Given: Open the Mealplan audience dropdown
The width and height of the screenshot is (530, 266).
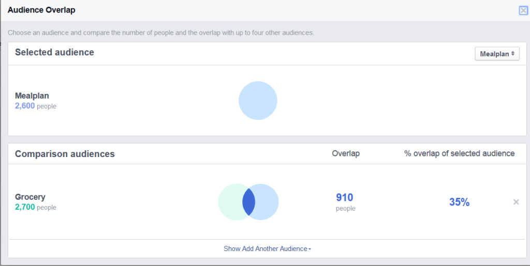Looking at the screenshot, I should click(x=497, y=54).
